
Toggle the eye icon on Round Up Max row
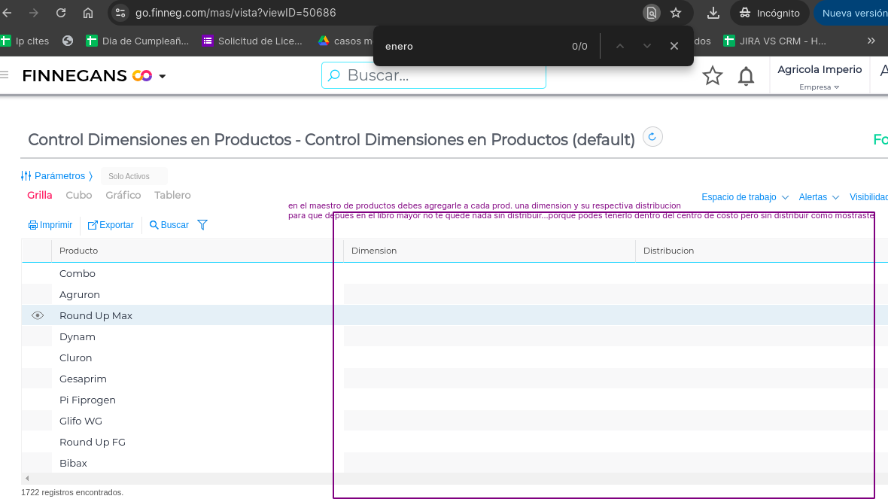click(x=38, y=315)
